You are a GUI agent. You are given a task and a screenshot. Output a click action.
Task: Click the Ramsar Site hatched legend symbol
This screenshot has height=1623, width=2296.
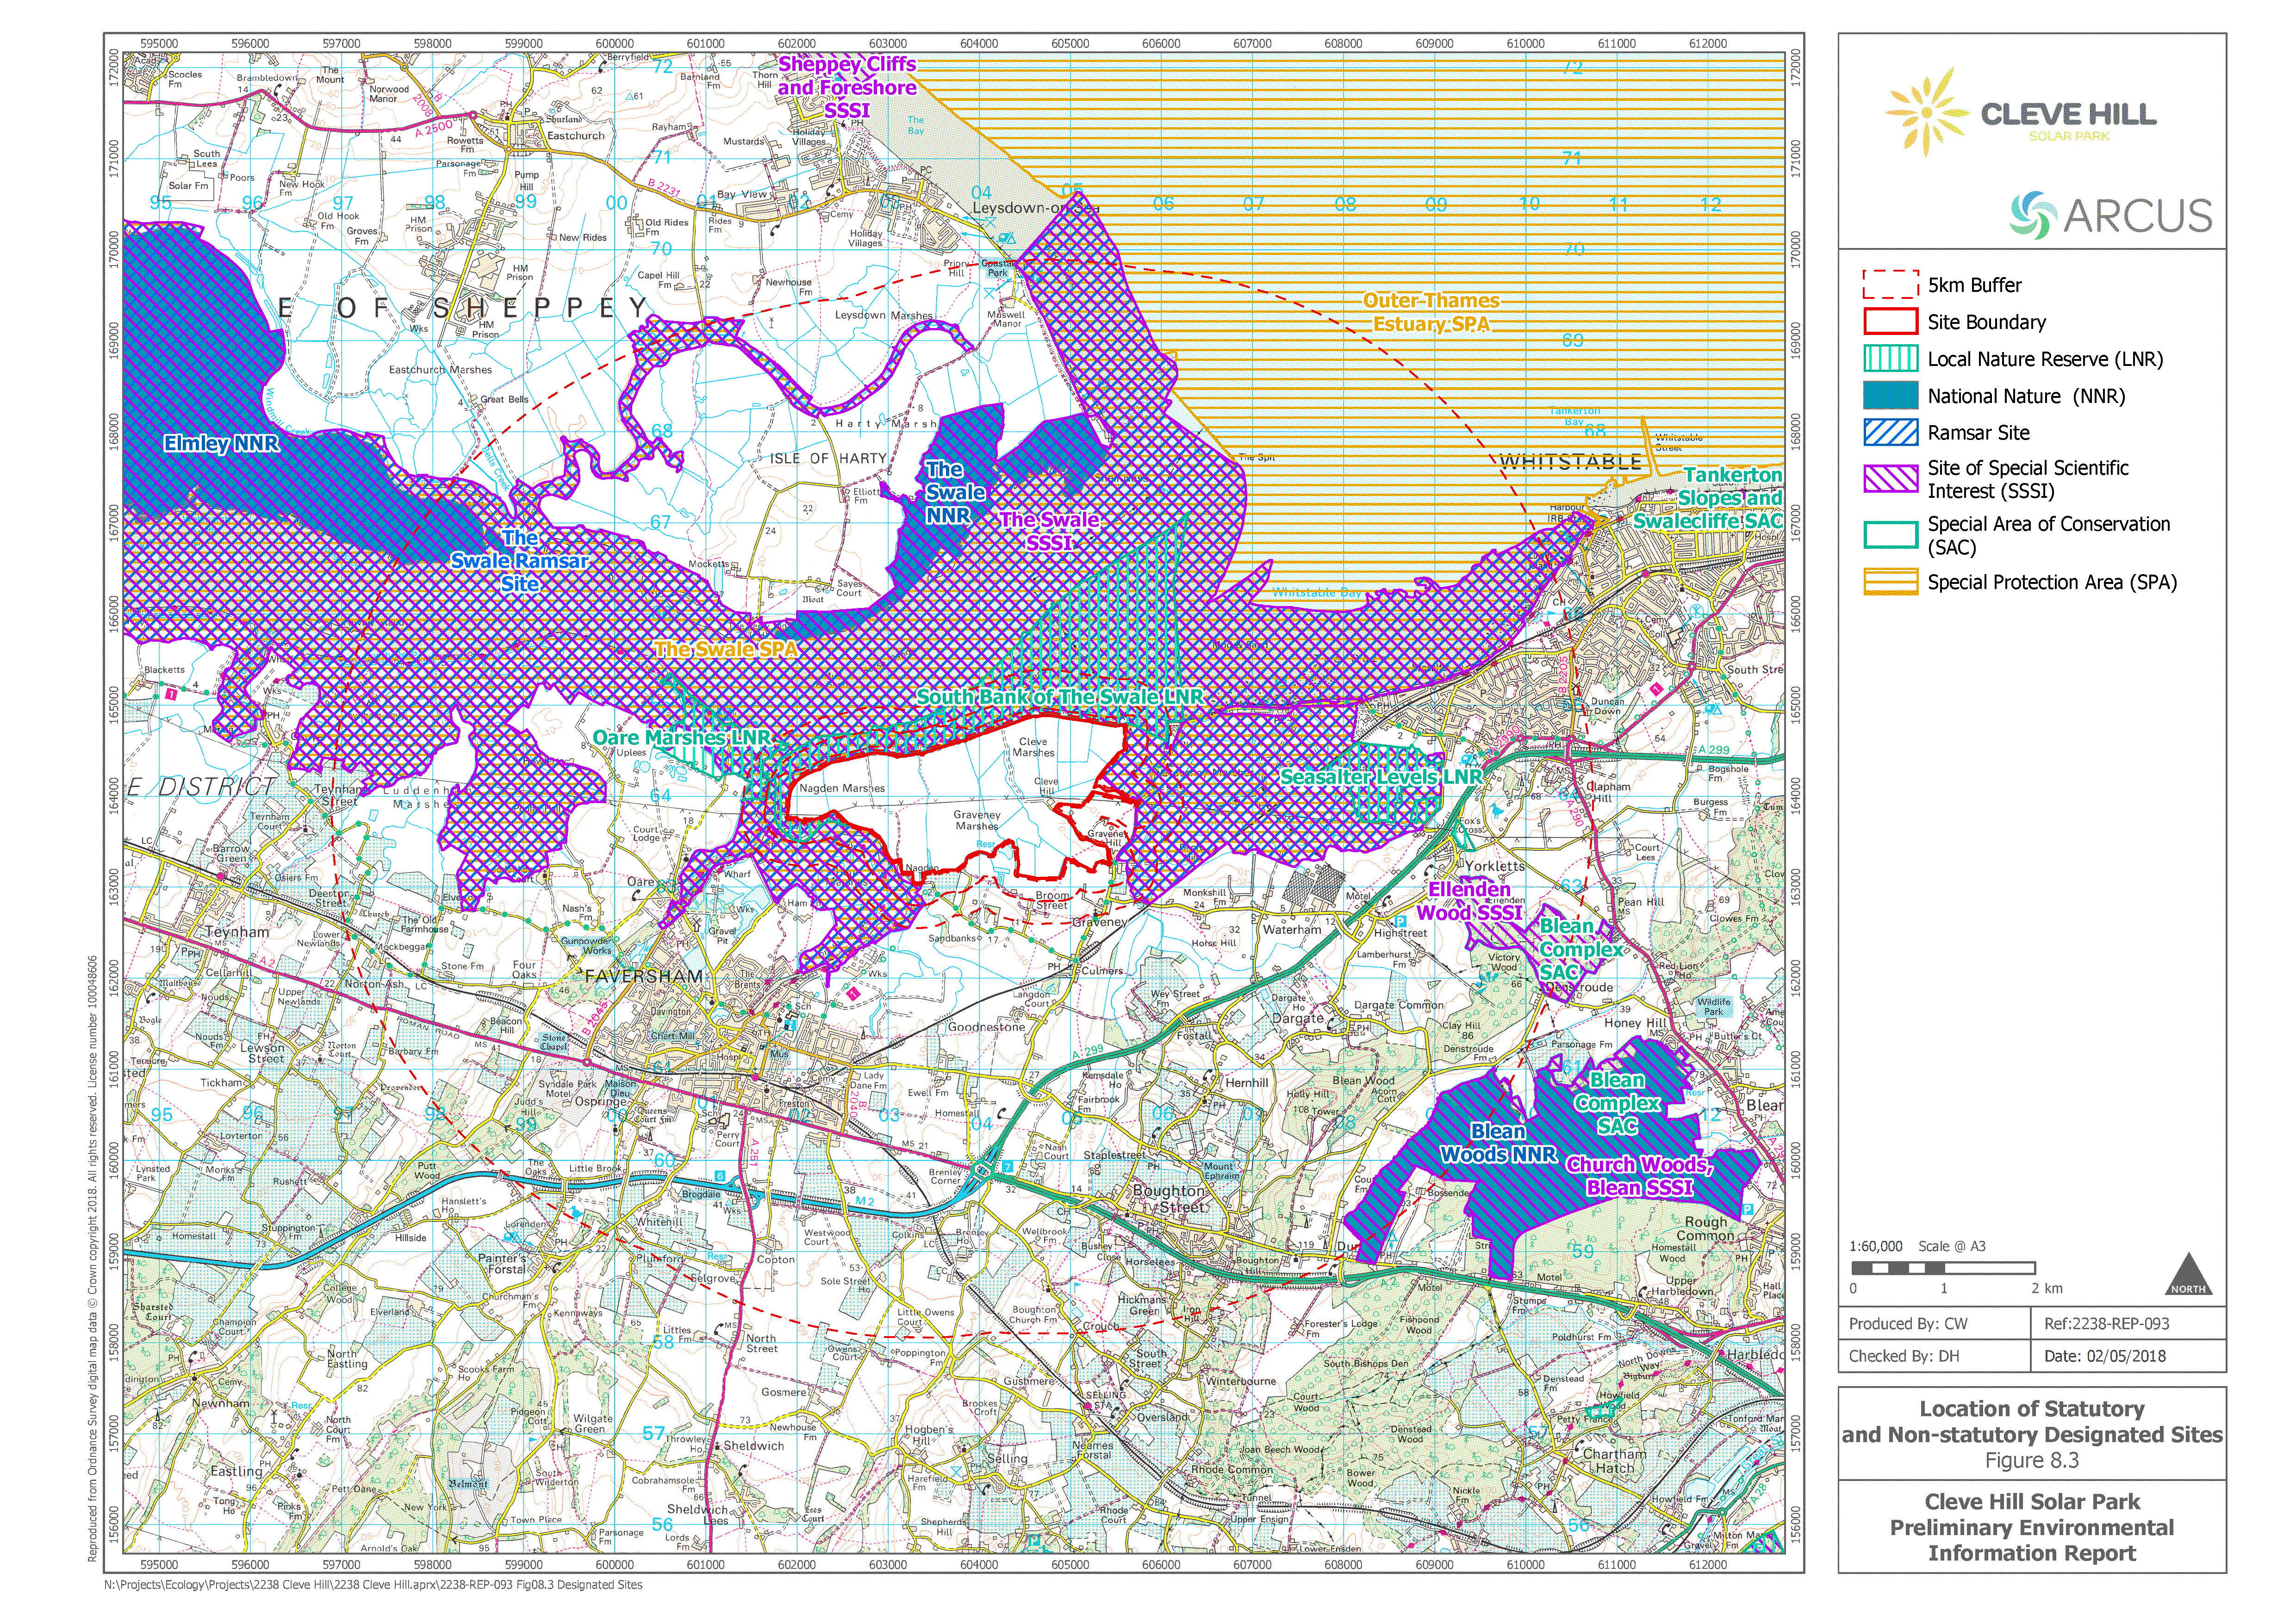coord(1890,433)
